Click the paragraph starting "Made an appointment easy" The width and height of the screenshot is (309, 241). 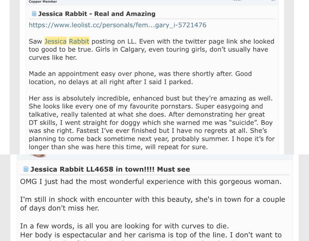[140, 78]
